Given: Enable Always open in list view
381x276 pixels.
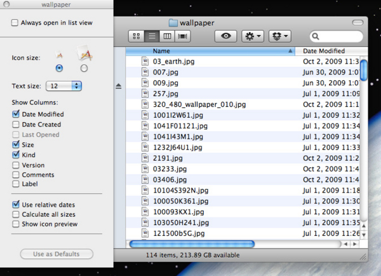Looking at the screenshot, I should (x=15, y=23).
